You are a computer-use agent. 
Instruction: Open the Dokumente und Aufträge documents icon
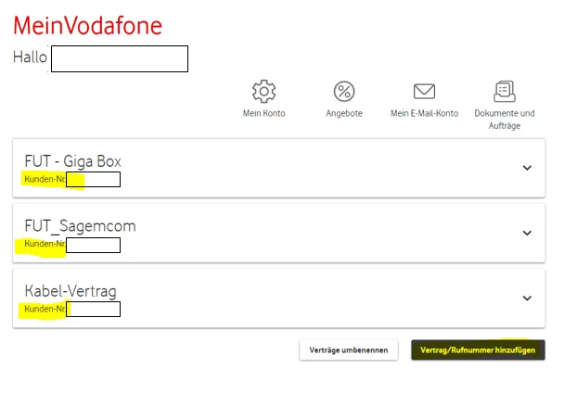tap(504, 91)
